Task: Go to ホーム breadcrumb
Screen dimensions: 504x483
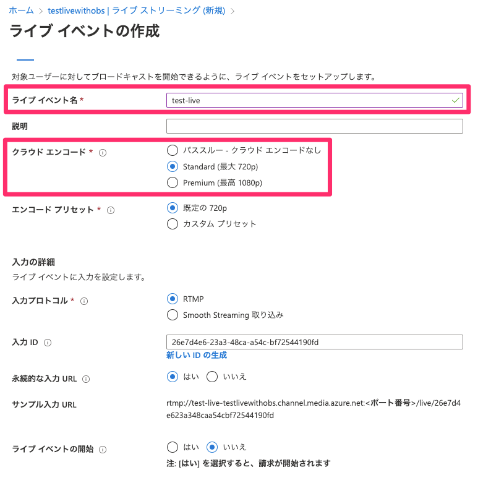Action: coord(21,11)
